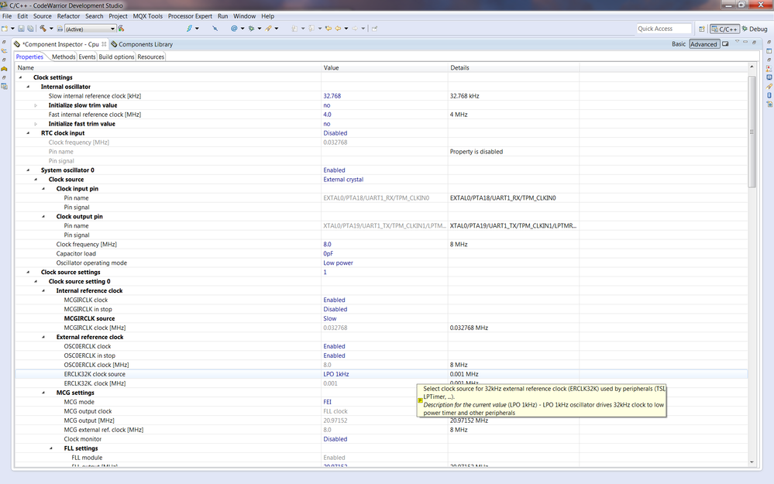This screenshot has width=774, height=484.
Task: Toggle MCGIRCLK in stop Disabled value
Action: point(335,309)
